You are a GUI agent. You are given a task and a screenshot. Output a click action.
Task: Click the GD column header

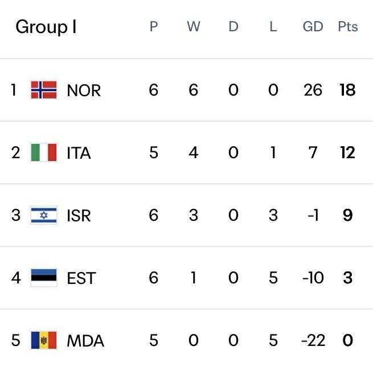[x=313, y=27]
